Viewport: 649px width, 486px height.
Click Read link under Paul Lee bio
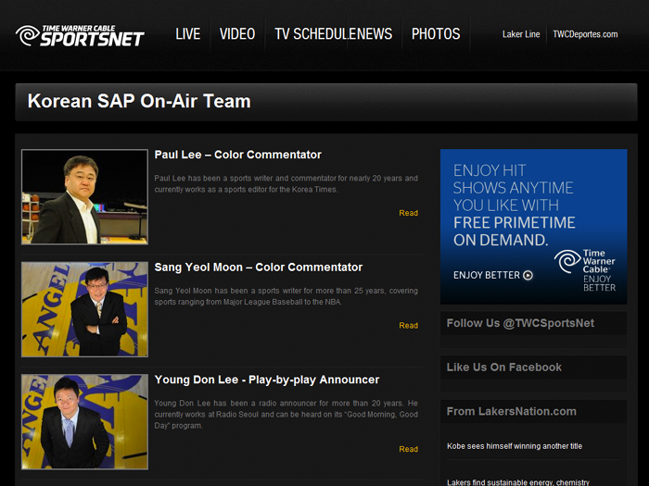point(409,213)
